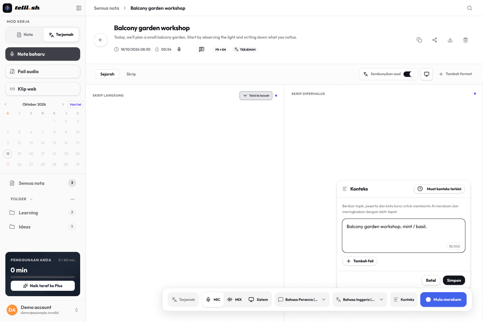Click into the Konteks text field

tap(404, 235)
